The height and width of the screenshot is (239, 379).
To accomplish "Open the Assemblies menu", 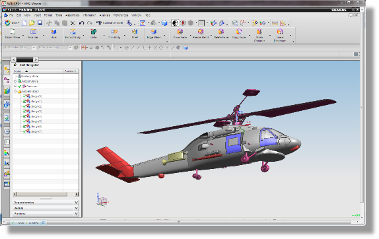I will 73,15.
